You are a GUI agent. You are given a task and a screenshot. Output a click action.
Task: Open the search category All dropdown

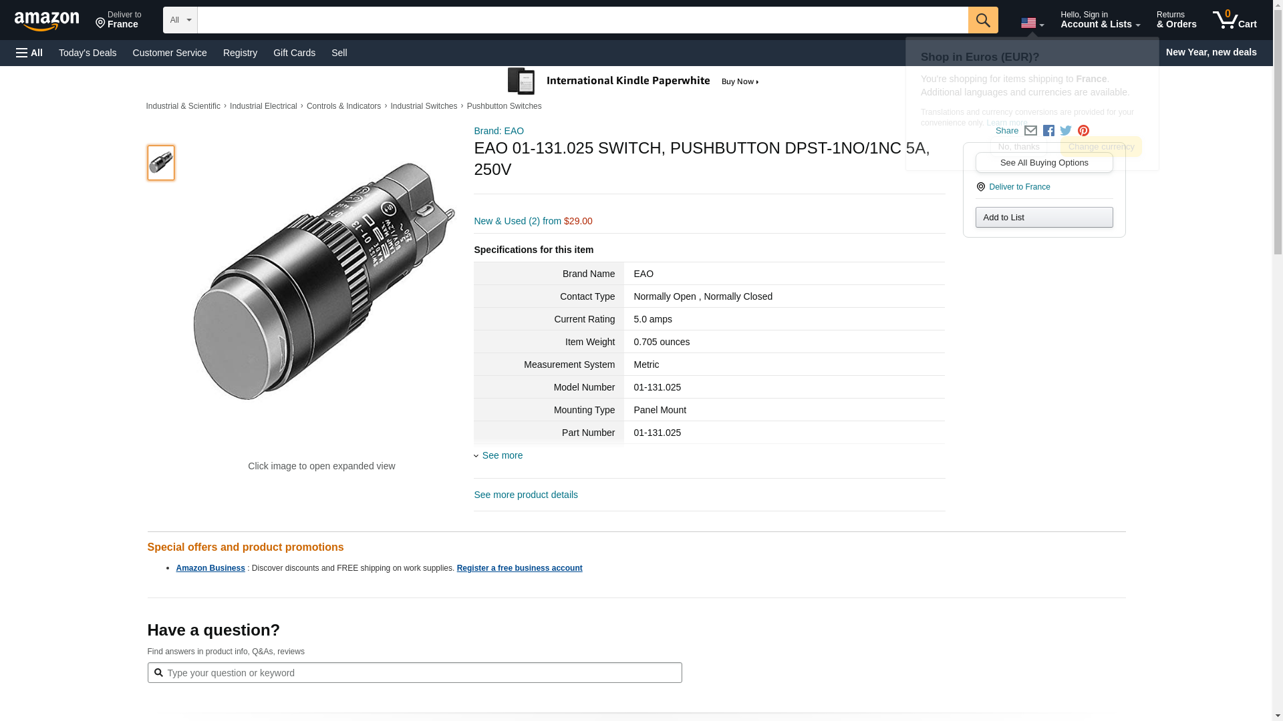[180, 20]
